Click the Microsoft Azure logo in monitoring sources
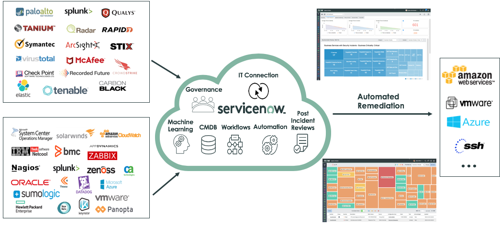This screenshot has width=500, height=226. coord(111,184)
